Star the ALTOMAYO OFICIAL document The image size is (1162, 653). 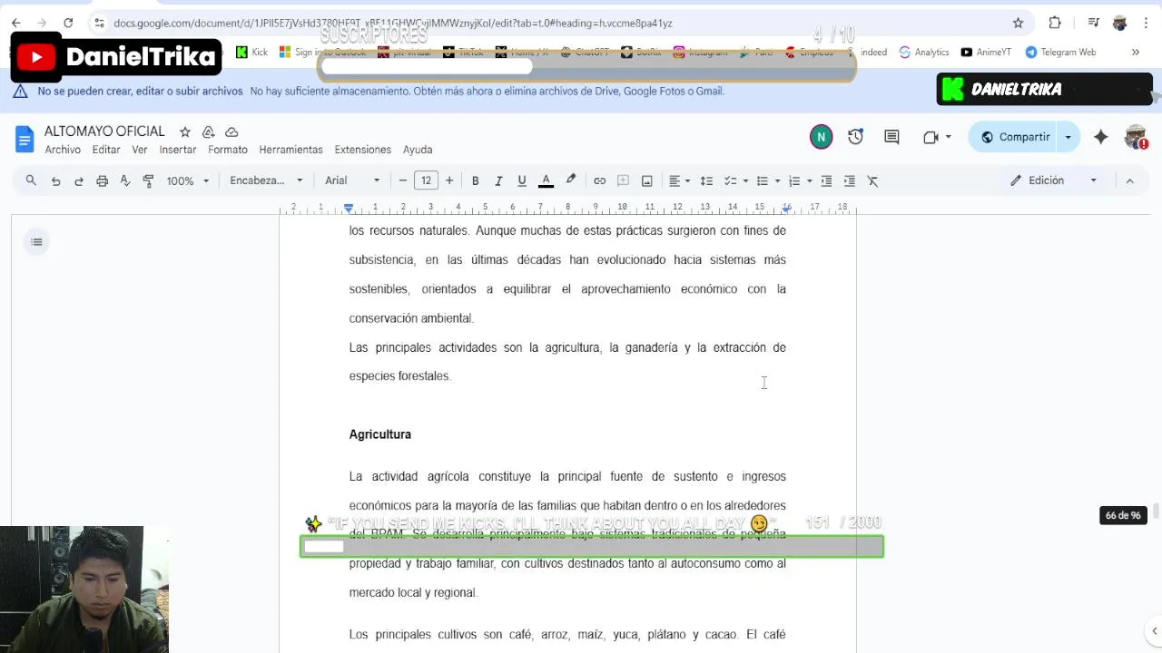(x=185, y=132)
